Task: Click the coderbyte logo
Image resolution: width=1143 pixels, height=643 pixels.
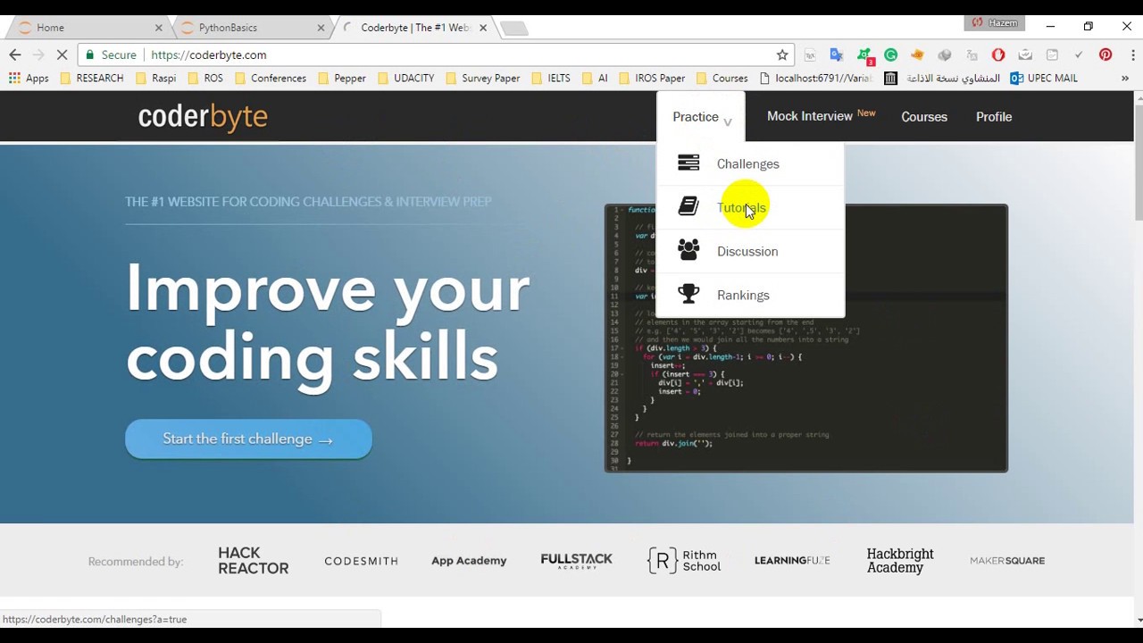Action: click(x=203, y=116)
